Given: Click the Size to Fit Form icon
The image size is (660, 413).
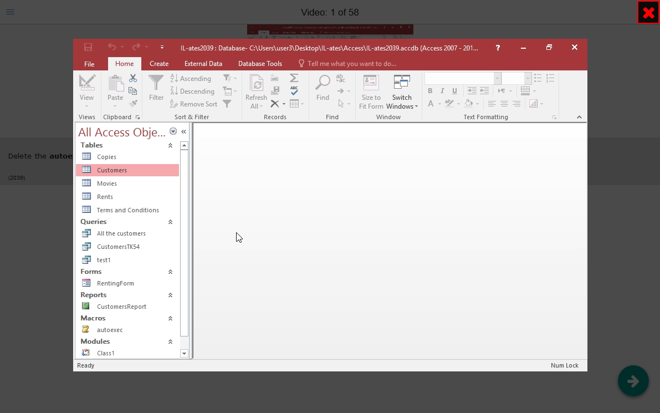Looking at the screenshot, I should 371,83.
